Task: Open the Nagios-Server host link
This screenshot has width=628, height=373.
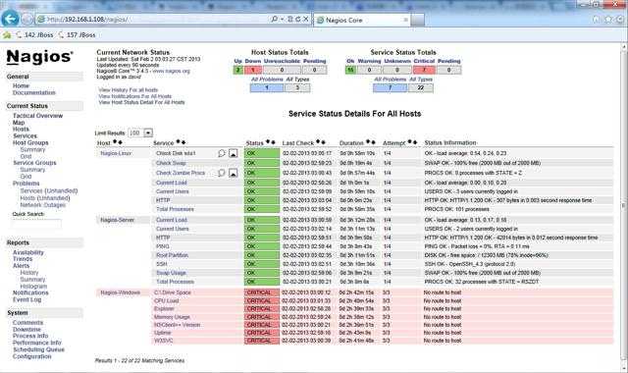Action: (118, 220)
